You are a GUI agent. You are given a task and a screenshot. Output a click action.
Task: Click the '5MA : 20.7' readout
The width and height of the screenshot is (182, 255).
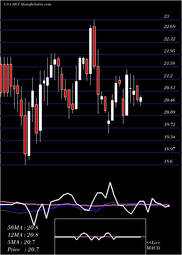(21, 242)
